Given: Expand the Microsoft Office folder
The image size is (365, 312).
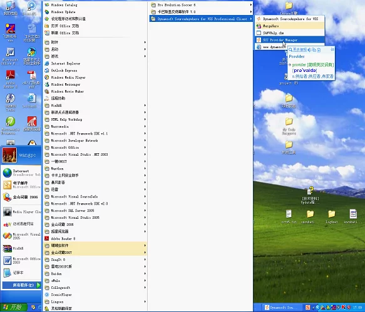Looking at the screenshot, I should [95, 148].
